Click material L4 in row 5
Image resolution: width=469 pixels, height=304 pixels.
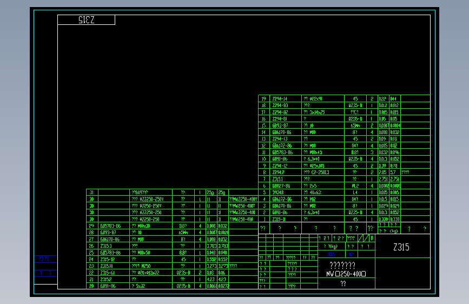tap(355, 193)
